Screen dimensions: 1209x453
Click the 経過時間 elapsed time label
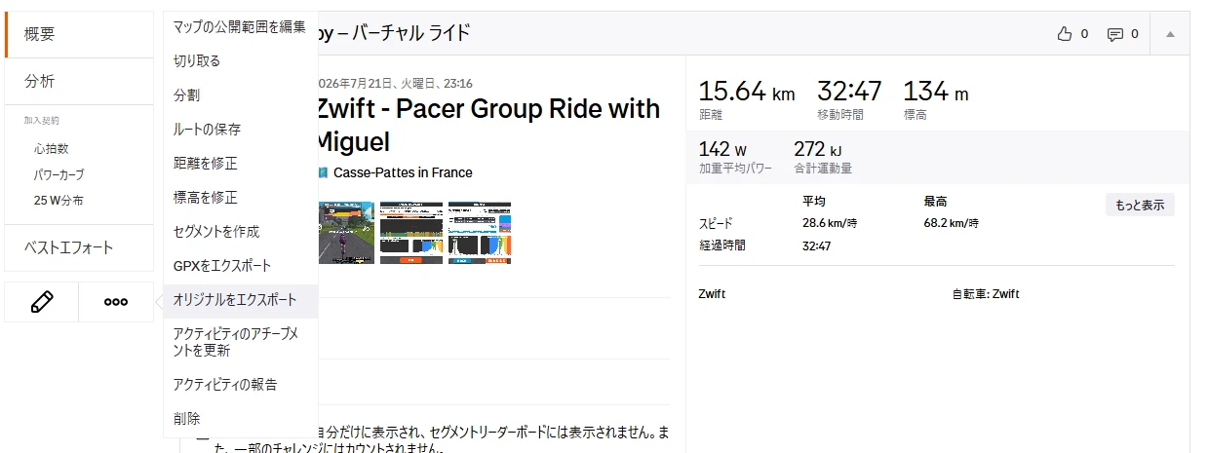pos(722,245)
